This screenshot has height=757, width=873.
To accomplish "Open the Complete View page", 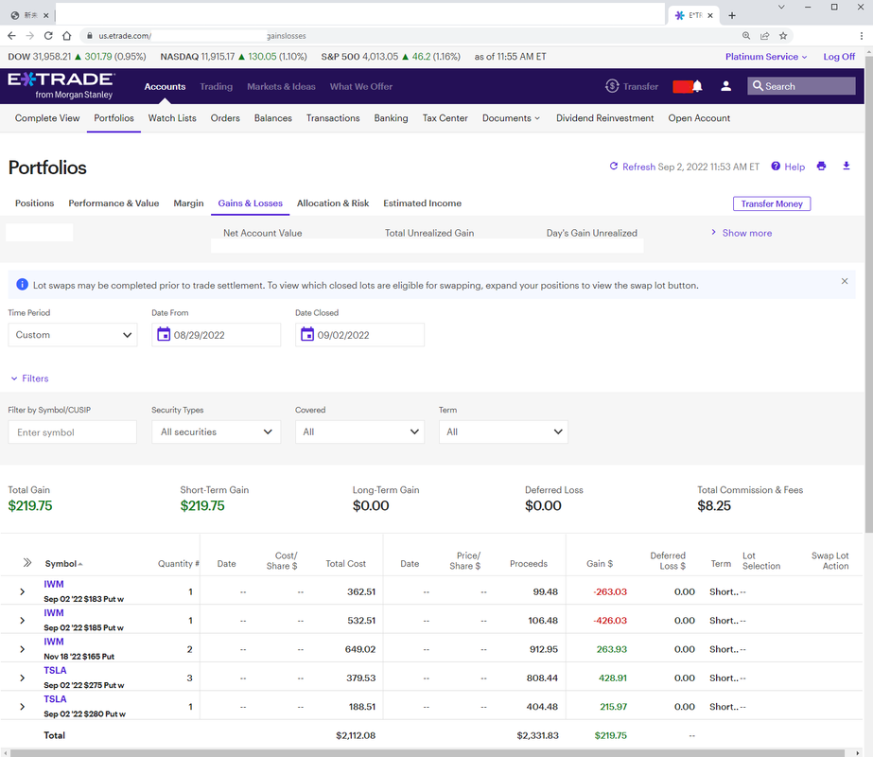I will [x=47, y=118].
